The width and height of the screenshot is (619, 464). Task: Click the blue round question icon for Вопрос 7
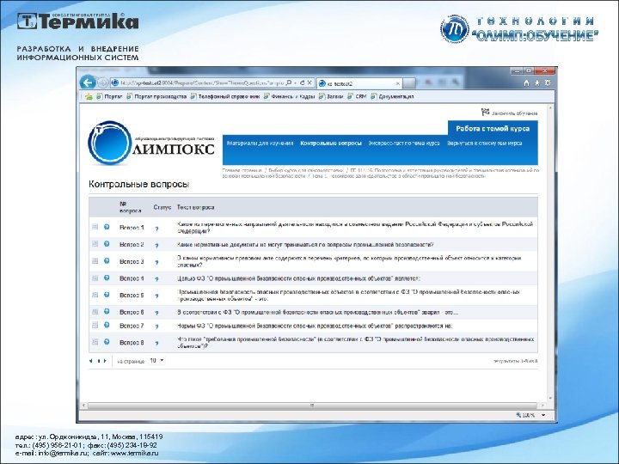tap(107, 325)
